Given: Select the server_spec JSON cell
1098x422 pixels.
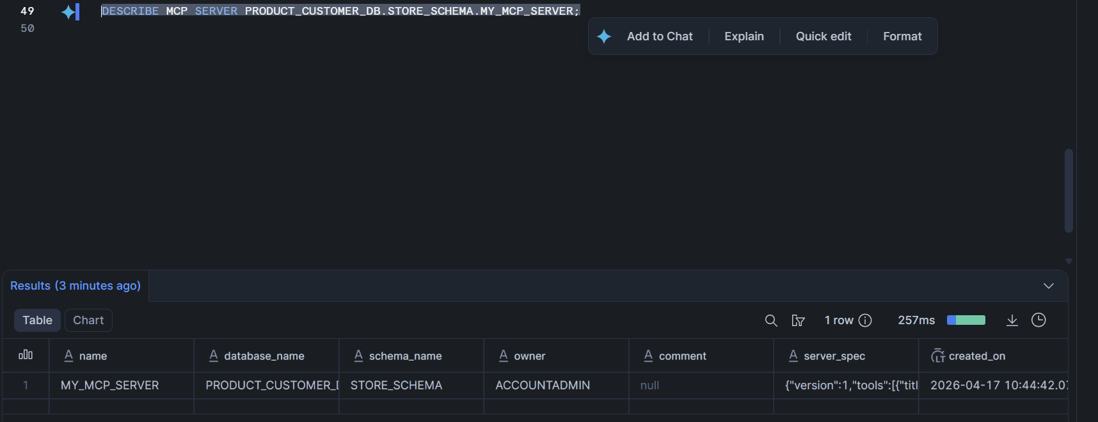Looking at the screenshot, I should coord(847,386).
